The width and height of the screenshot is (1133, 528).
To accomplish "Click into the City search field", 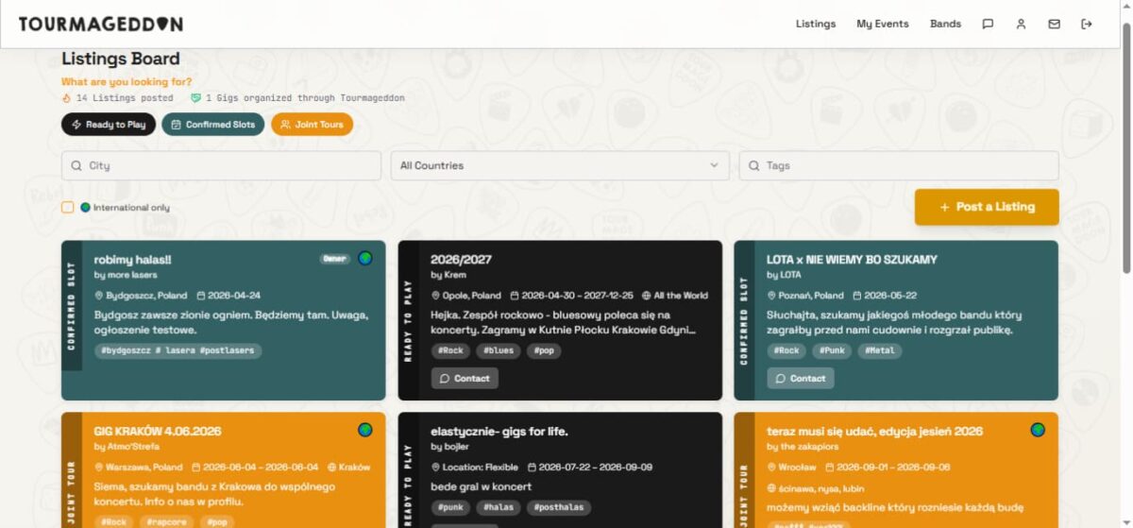I will coord(222,165).
